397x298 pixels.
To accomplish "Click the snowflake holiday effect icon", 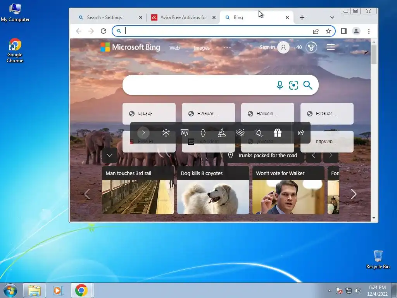I will tap(166, 133).
